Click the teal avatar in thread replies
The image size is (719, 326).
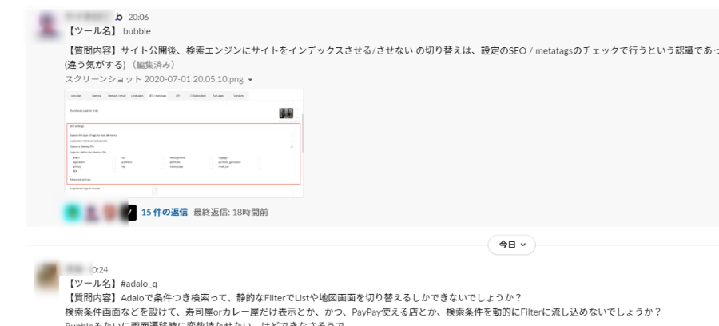73,213
